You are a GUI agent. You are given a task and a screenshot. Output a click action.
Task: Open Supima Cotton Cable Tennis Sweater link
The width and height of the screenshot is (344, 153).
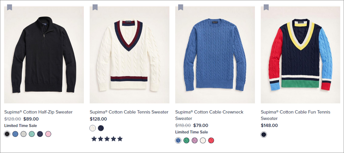129,112
